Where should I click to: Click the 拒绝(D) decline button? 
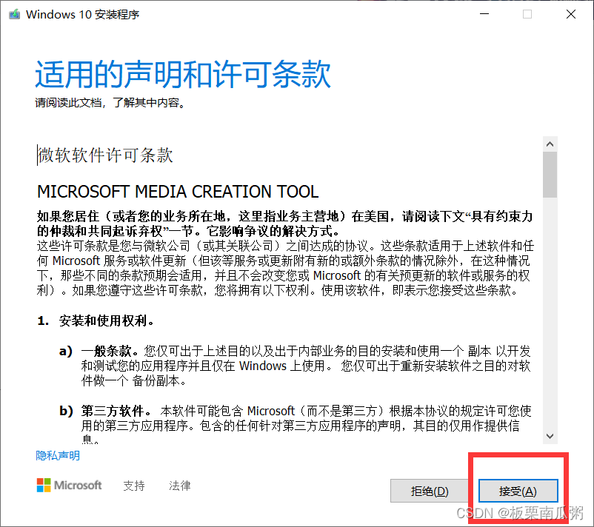pyautogui.click(x=430, y=491)
